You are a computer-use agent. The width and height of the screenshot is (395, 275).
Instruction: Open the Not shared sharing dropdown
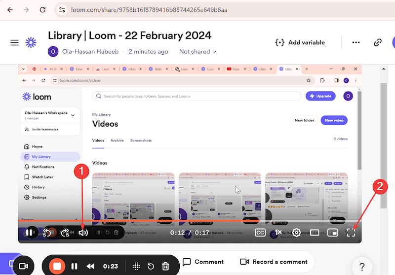tap(198, 52)
